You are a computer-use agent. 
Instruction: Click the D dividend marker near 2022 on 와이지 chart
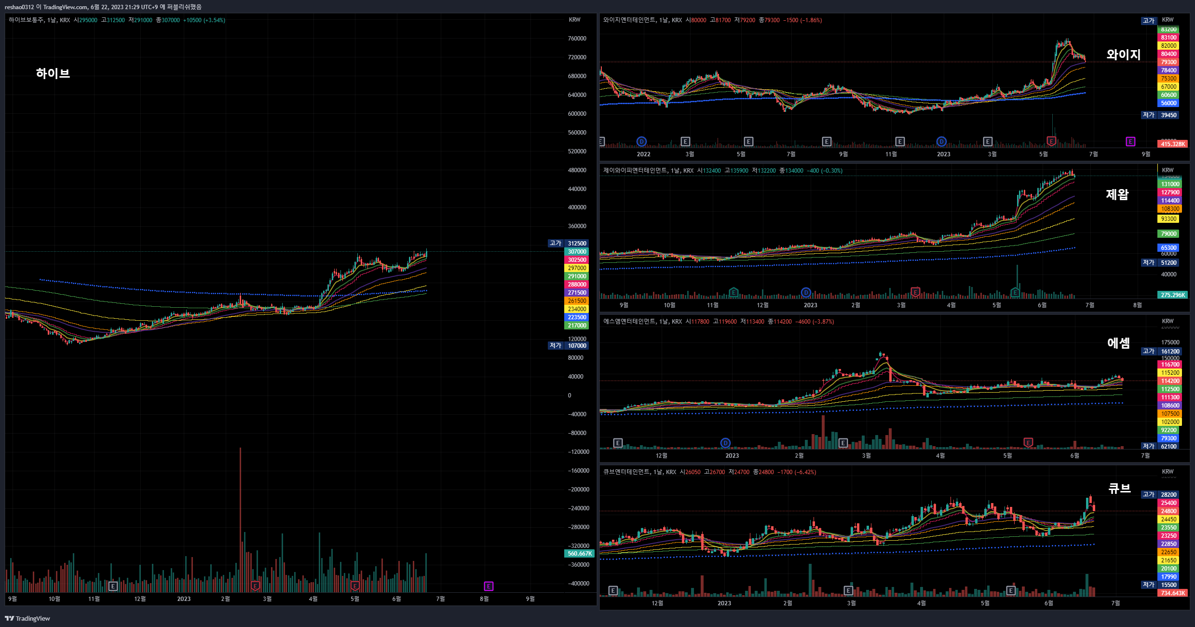641,141
